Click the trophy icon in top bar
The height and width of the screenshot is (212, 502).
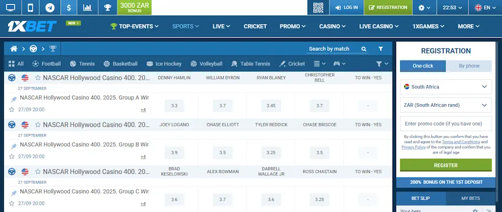coord(107,7)
